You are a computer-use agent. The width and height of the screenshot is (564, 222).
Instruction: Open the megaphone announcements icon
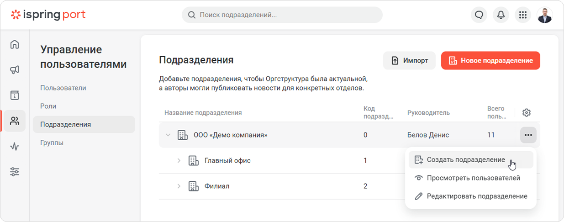[x=15, y=70]
